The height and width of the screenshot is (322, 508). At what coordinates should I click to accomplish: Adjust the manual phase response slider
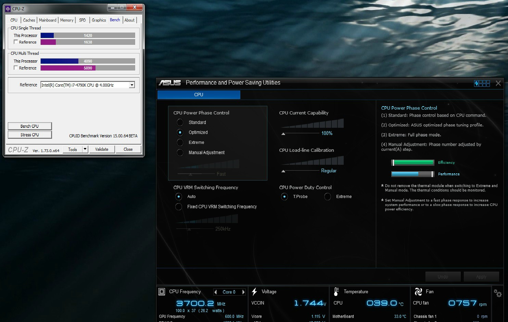pyautogui.click(x=191, y=174)
